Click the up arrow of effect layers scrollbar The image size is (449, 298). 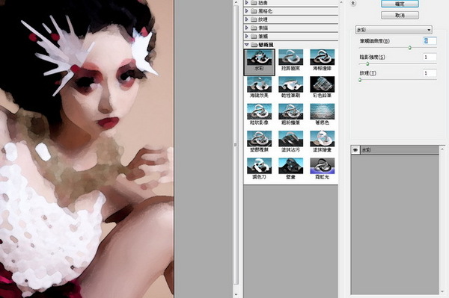tap(443, 149)
